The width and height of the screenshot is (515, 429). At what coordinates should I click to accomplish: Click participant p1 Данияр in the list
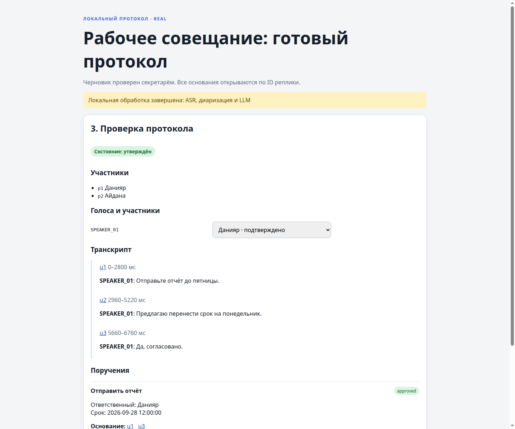point(112,188)
